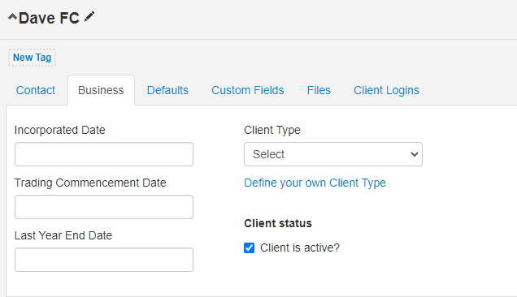Image resolution: width=517 pixels, height=297 pixels.
Task: Click the Incorporated Date label
Action: [x=59, y=130]
